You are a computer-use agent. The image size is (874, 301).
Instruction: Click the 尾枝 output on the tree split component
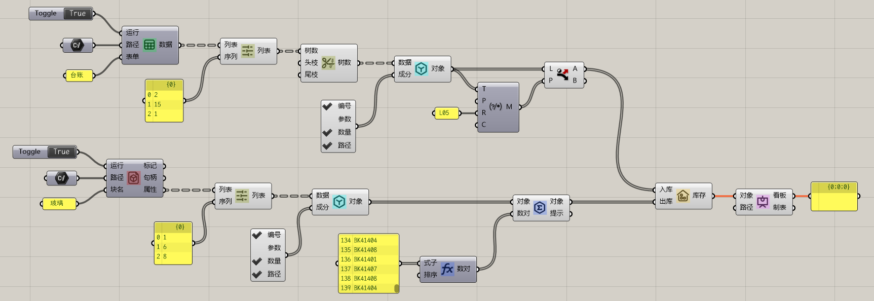click(311, 74)
